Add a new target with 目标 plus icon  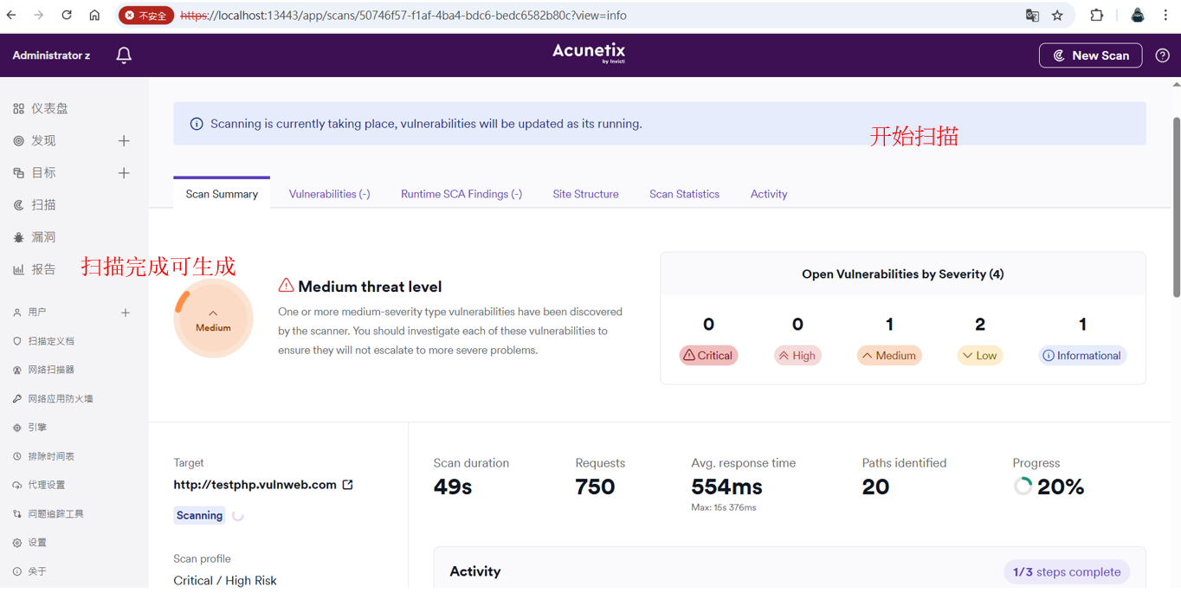point(124,173)
